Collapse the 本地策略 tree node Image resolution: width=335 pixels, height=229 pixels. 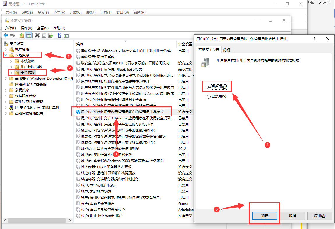[x=6, y=55]
